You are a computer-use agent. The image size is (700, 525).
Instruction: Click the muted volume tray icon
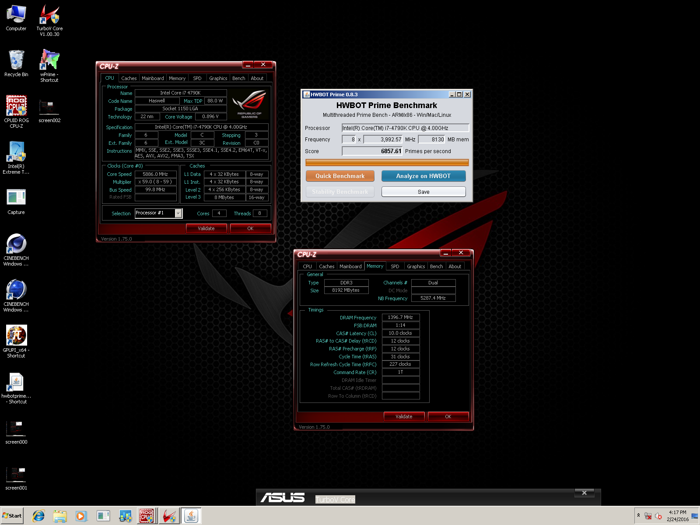[x=658, y=516]
